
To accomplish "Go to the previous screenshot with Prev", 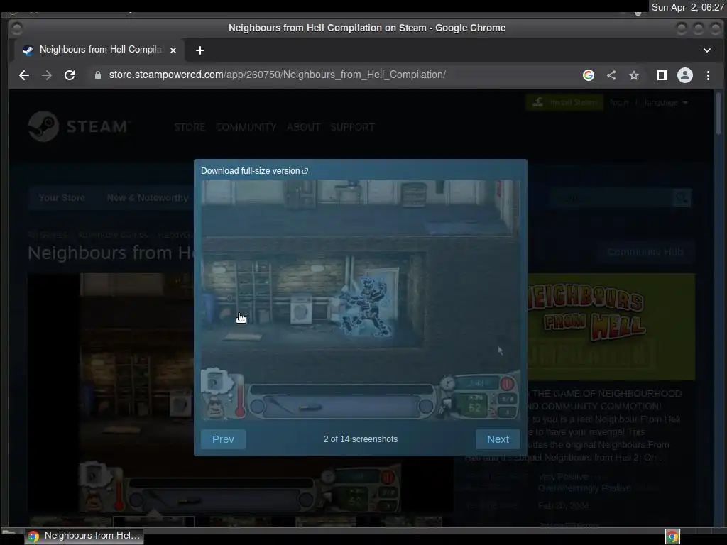I will (223, 439).
